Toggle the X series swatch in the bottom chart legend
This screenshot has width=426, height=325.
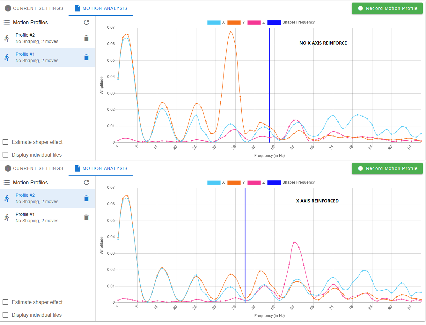[x=214, y=182]
